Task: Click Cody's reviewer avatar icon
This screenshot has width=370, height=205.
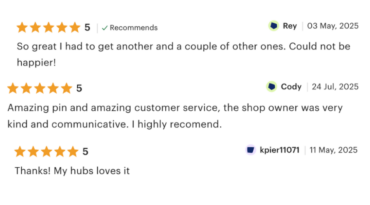Action: 271,87
